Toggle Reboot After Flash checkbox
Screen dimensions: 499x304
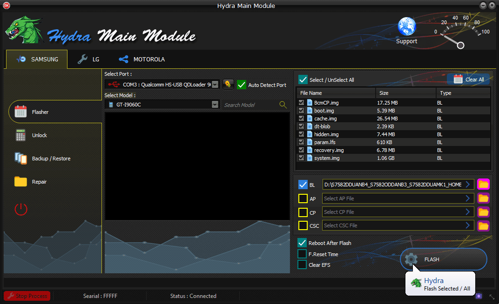(302, 243)
